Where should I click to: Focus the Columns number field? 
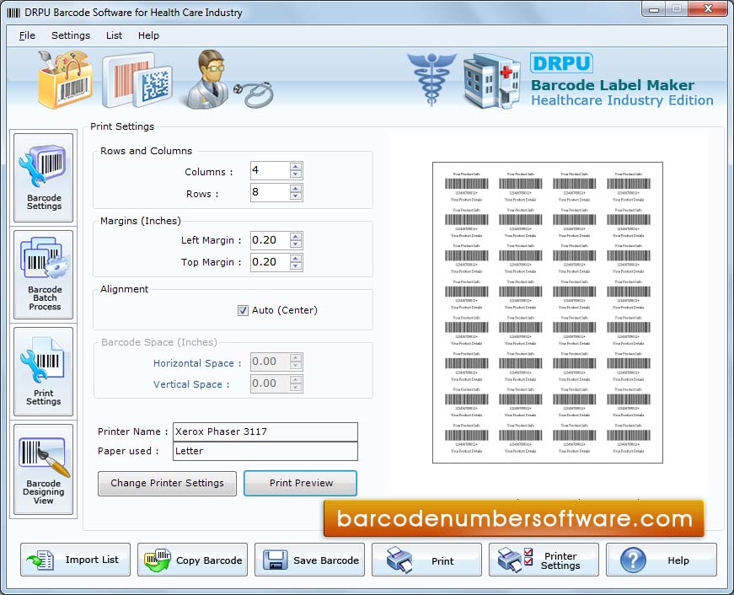point(271,170)
